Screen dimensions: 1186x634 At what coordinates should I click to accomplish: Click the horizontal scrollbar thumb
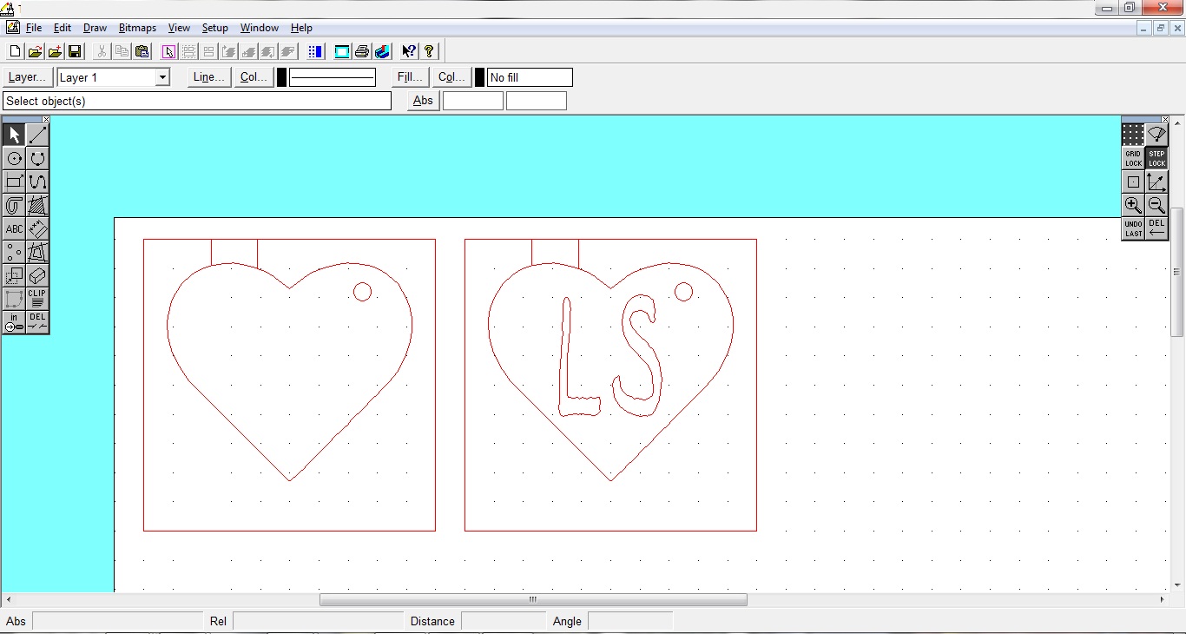tap(533, 599)
